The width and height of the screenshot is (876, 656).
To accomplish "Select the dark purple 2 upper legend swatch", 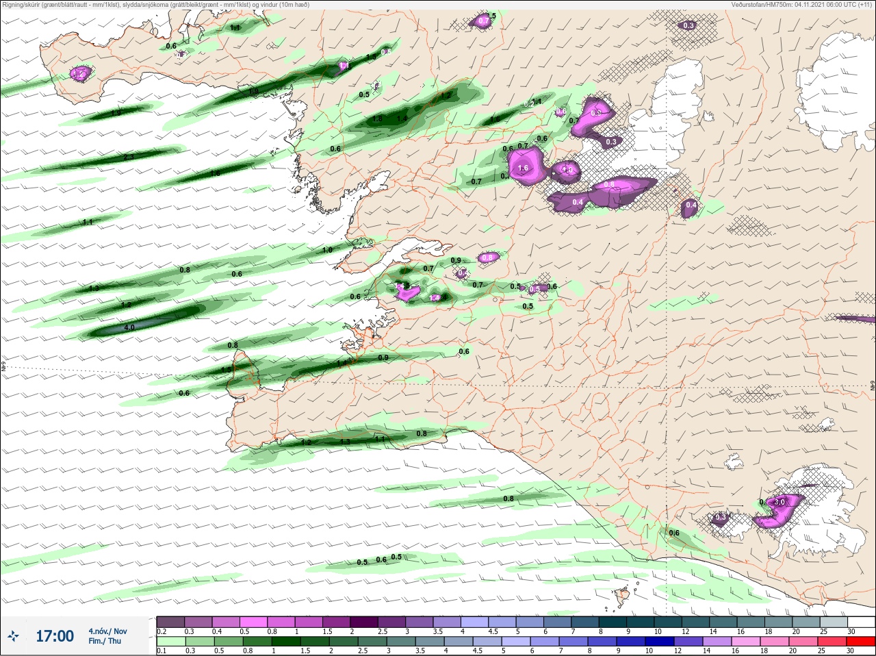I will (364, 622).
